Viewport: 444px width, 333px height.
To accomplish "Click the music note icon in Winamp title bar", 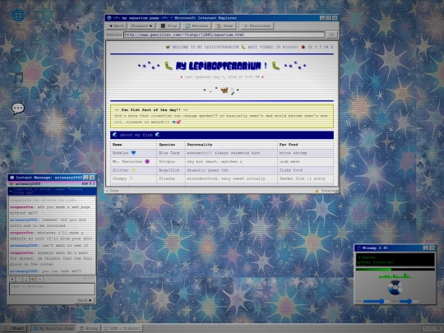I will point(358,248).
